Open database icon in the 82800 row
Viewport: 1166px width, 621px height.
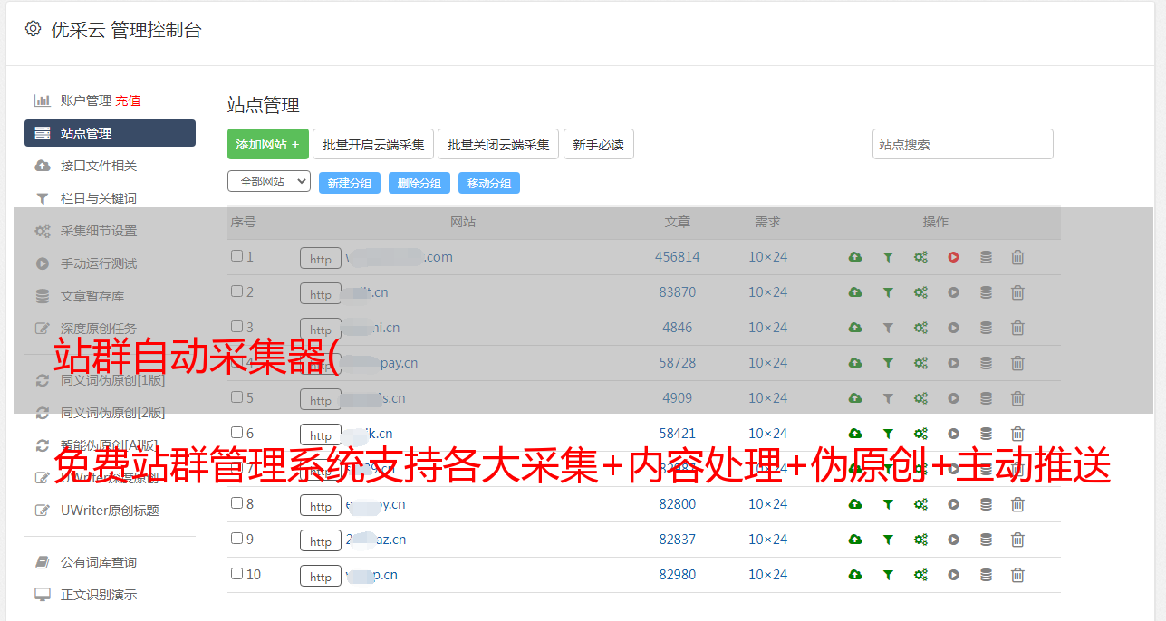pyautogui.click(x=986, y=504)
